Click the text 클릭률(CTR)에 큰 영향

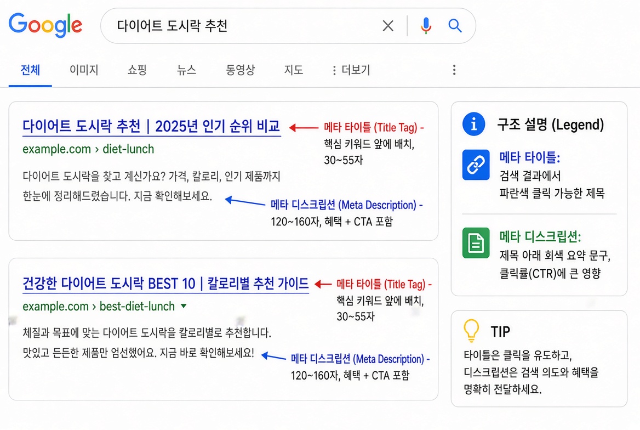pyautogui.click(x=550, y=273)
